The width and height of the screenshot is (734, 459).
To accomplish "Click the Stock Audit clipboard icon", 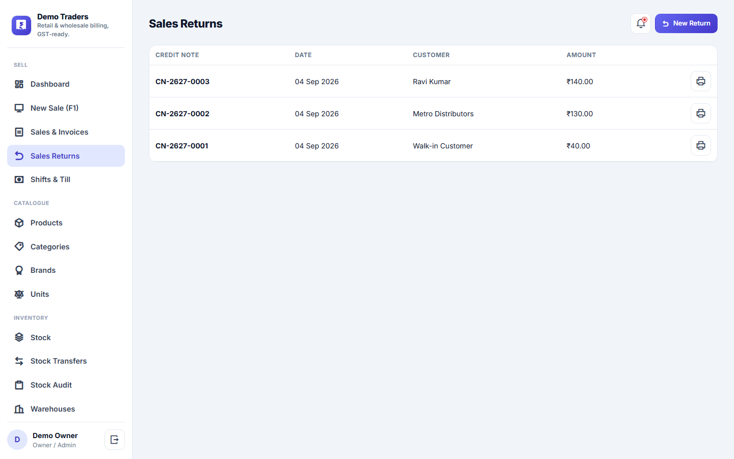I will pyautogui.click(x=19, y=385).
